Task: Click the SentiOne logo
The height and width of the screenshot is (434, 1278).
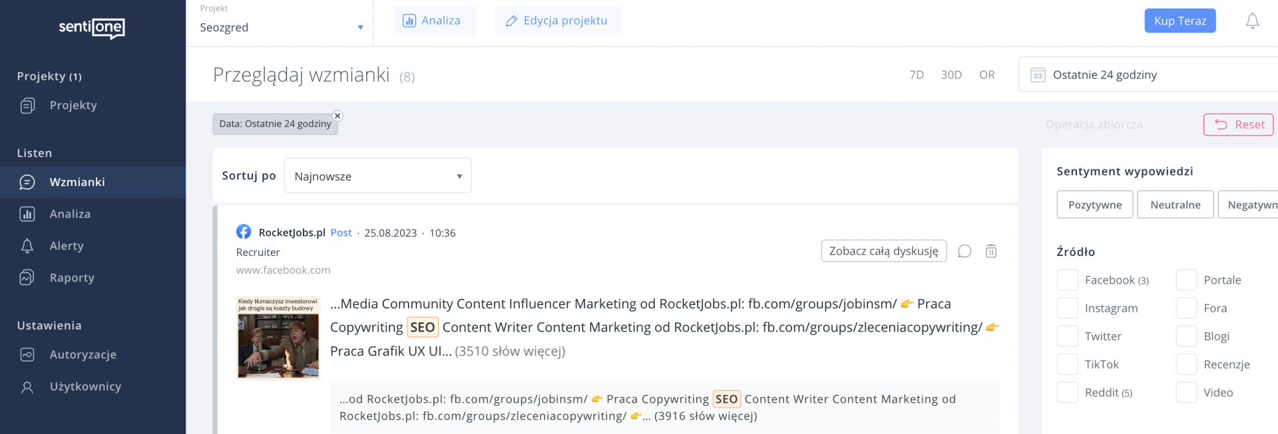Action: (92, 28)
